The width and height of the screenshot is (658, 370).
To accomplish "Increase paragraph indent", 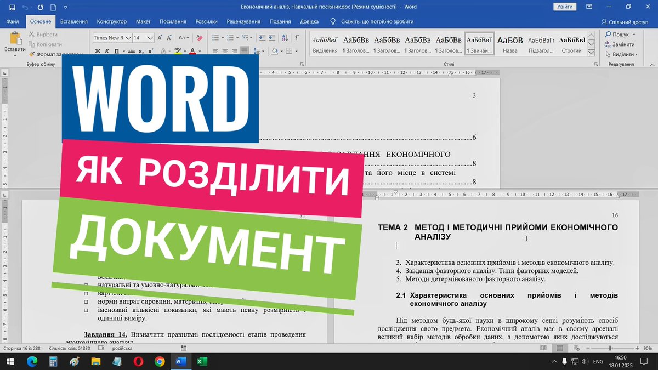I will tap(273, 38).
